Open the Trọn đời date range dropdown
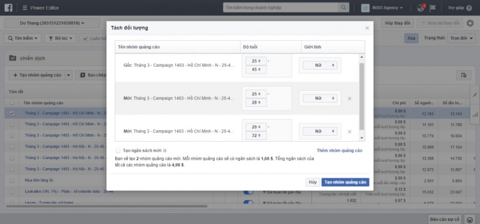The height and width of the screenshot is (224, 480). (461, 38)
